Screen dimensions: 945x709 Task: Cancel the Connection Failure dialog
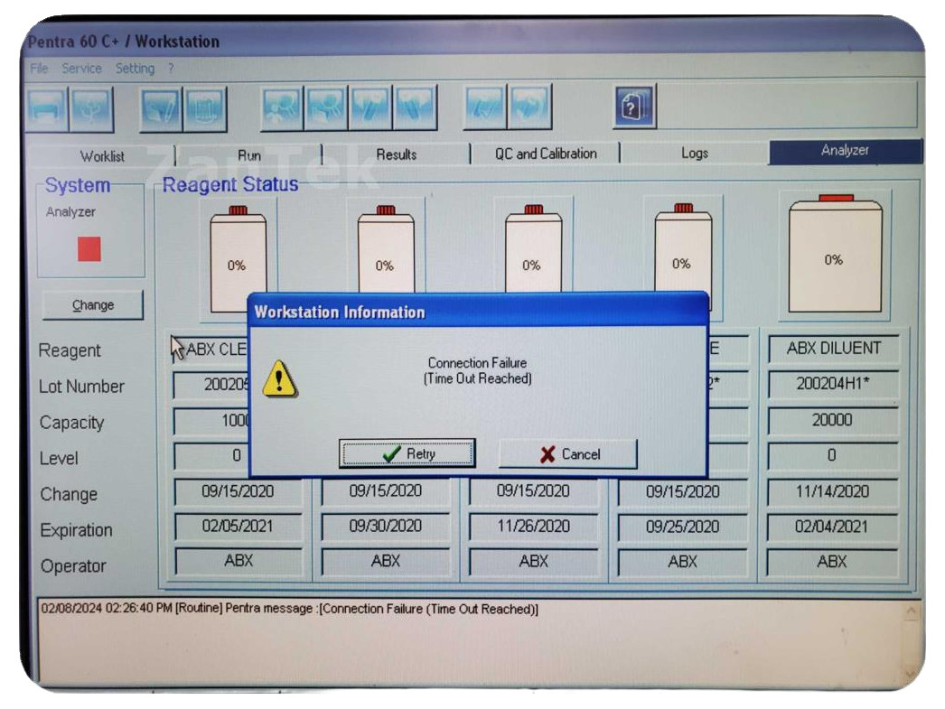pyautogui.click(x=567, y=453)
